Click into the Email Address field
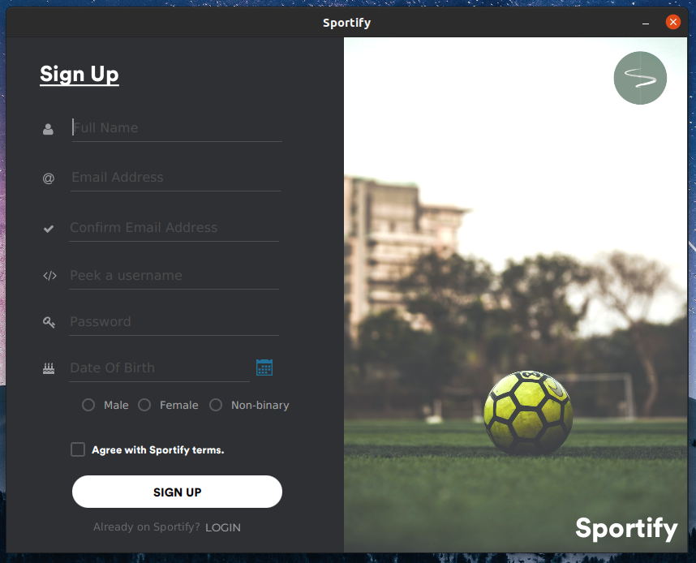This screenshot has height=563, width=696. click(175, 178)
